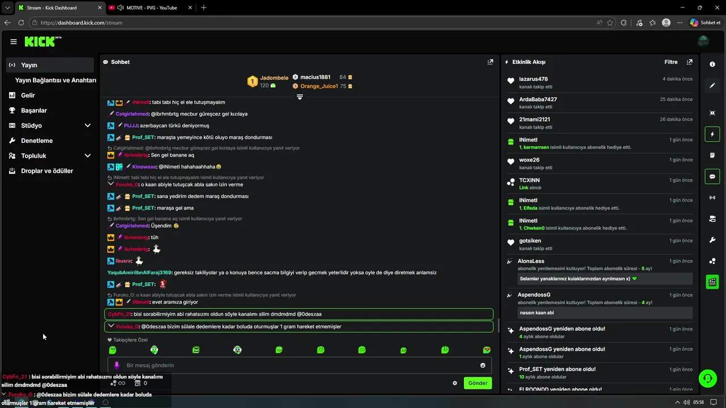This screenshot has height=408, width=726.
Task: Open the hamburger menu beside the Kick logo
Action: pos(14,41)
